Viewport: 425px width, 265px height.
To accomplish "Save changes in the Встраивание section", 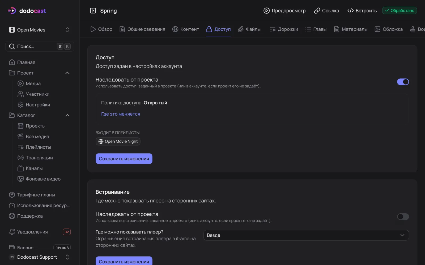I will 124,261.
